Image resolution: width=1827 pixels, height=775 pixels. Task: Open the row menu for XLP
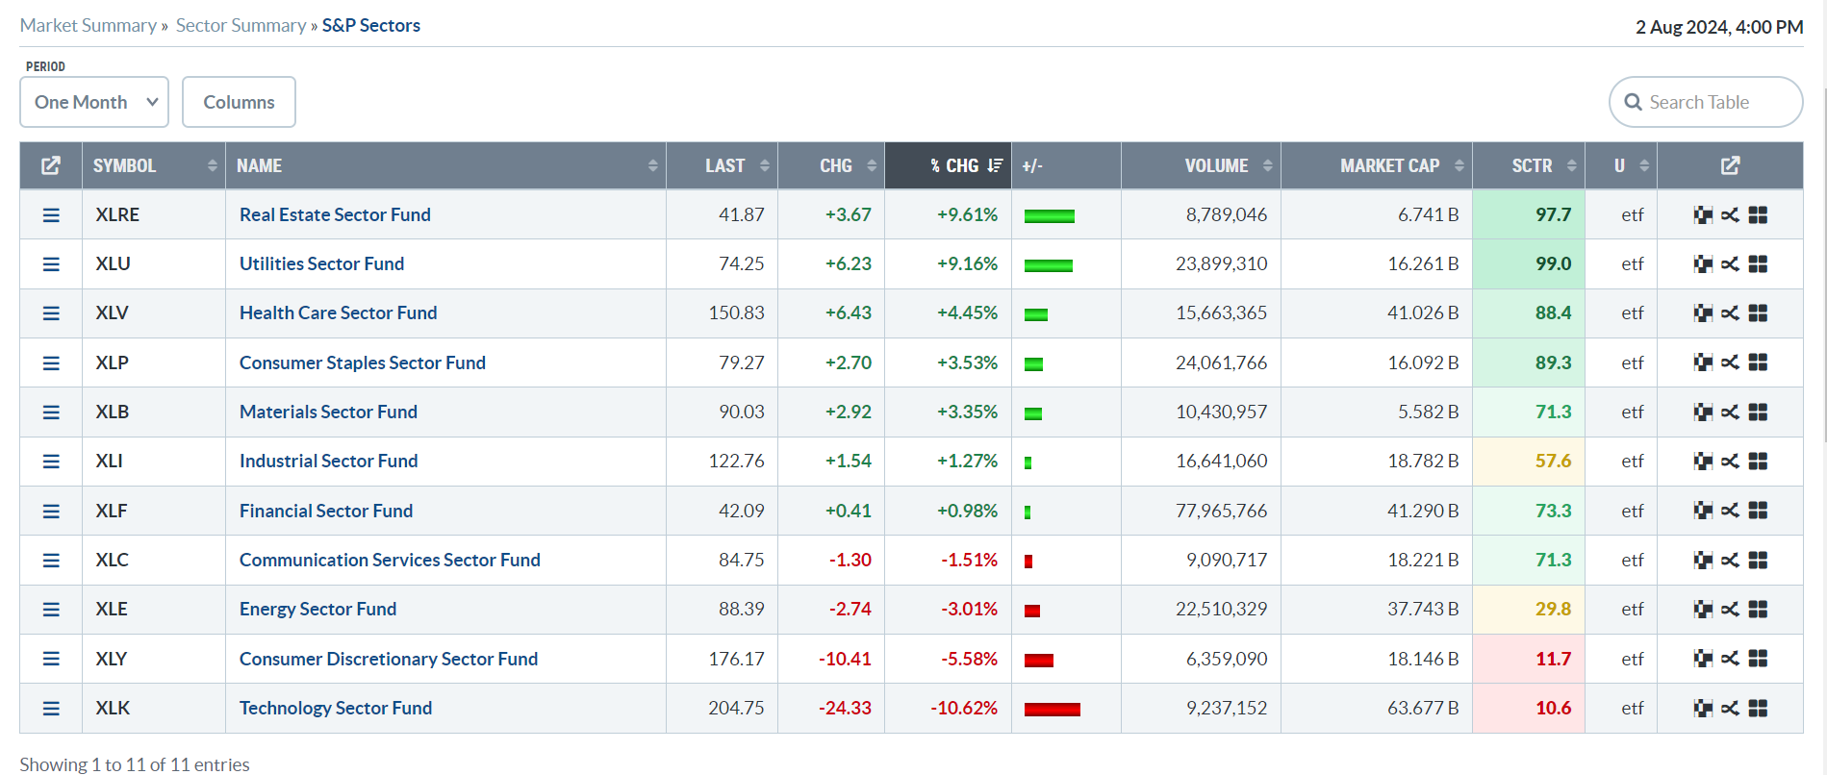coord(51,363)
